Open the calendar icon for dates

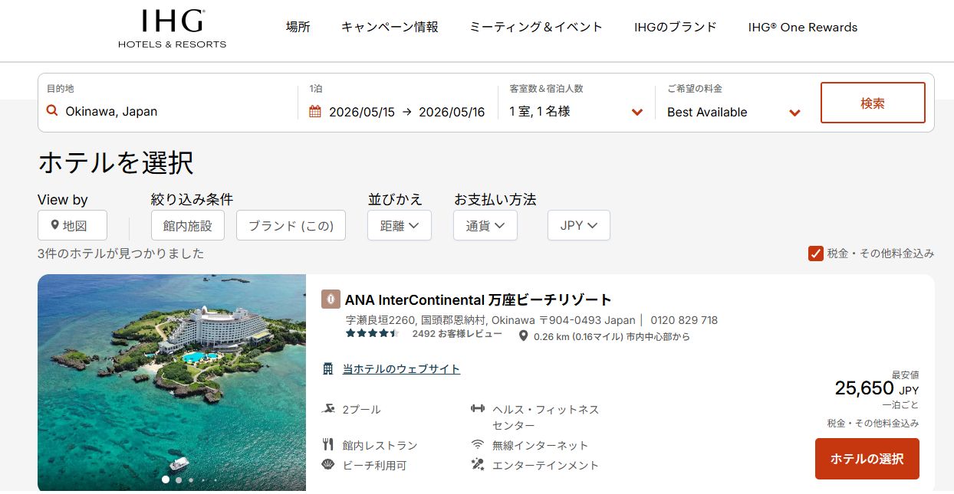(x=315, y=112)
